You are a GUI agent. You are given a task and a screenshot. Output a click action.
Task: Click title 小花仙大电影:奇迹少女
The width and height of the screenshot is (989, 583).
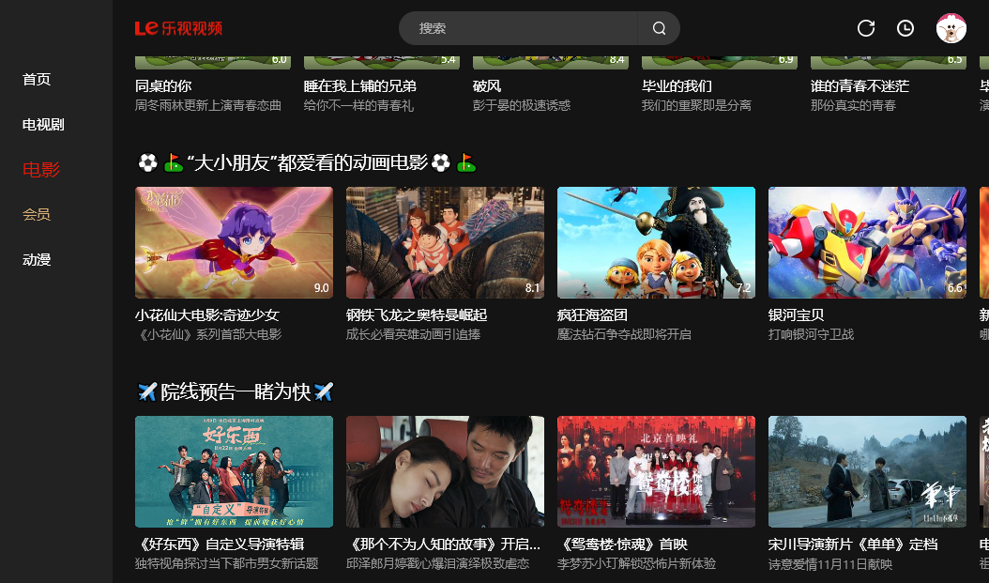(206, 315)
